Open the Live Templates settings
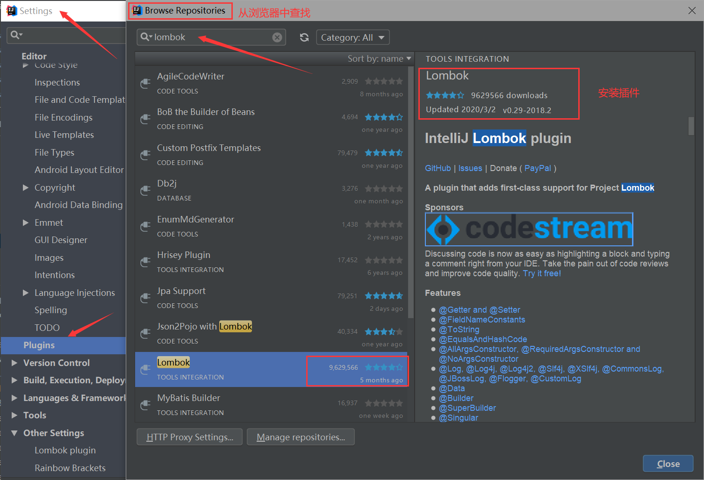The width and height of the screenshot is (704, 480). point(64,135)
